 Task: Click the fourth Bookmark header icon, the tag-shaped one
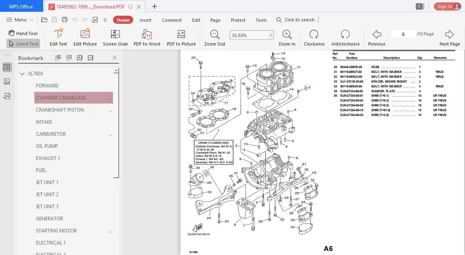coord(90,58)
